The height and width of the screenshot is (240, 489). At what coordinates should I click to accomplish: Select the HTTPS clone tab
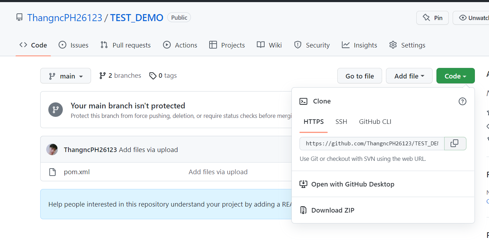click(x=314, y=122)
